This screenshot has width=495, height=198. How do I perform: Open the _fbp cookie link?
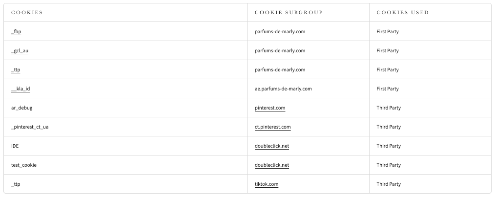16,32
